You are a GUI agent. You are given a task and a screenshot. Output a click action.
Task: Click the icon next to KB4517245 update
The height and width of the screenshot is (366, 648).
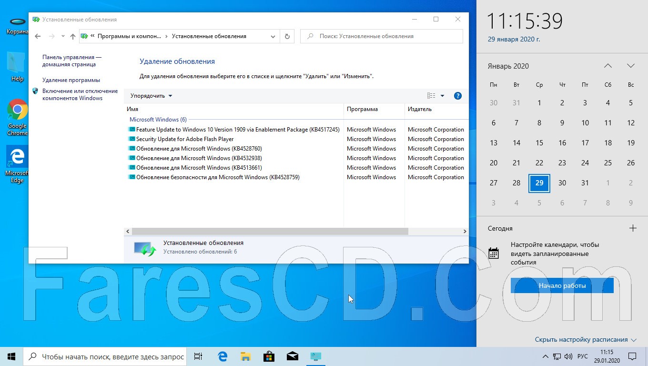[x=132, y=129]
